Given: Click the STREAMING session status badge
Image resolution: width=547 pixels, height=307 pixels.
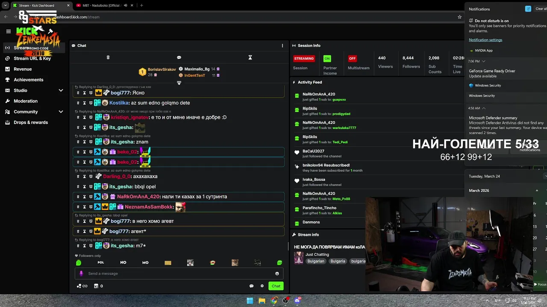Looking at the screenshot, I should point(304,58).
